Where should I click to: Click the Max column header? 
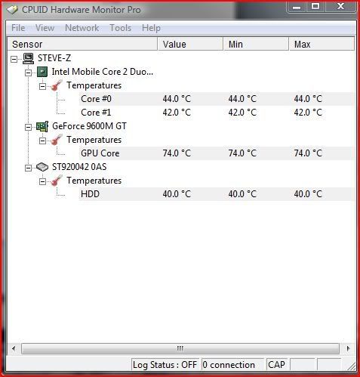click(322, 44)
